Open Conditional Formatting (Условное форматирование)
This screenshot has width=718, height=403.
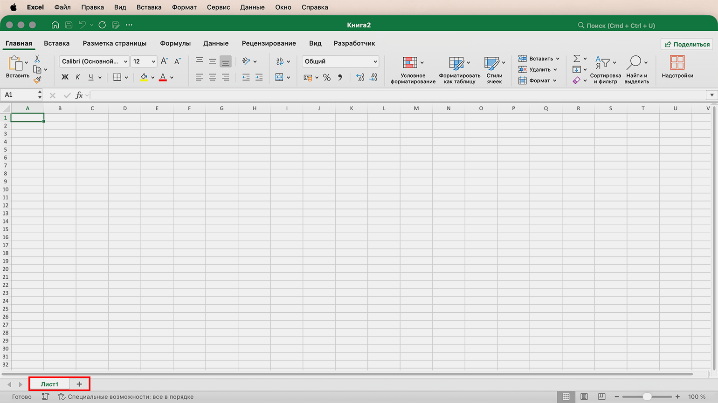[413, 70]
